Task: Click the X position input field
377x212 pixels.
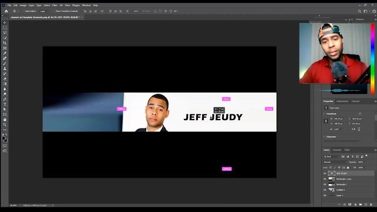Action: (x=356, y=119)
